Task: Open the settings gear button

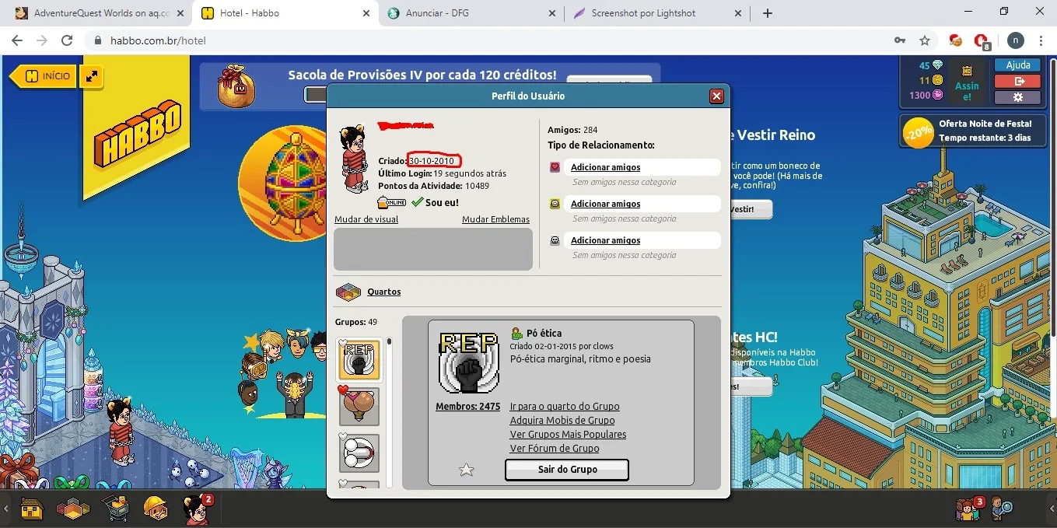Action: 1017,97
